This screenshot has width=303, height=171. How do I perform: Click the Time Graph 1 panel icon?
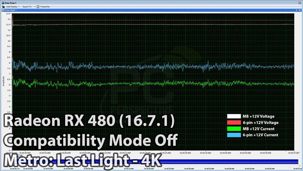[x=3, y=10]
